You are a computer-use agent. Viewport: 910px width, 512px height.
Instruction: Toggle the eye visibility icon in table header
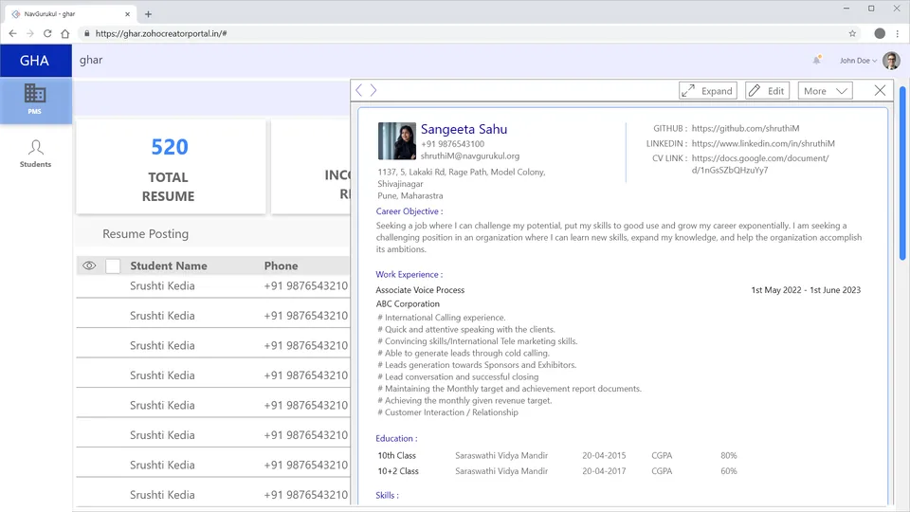(x=89, y=265)
